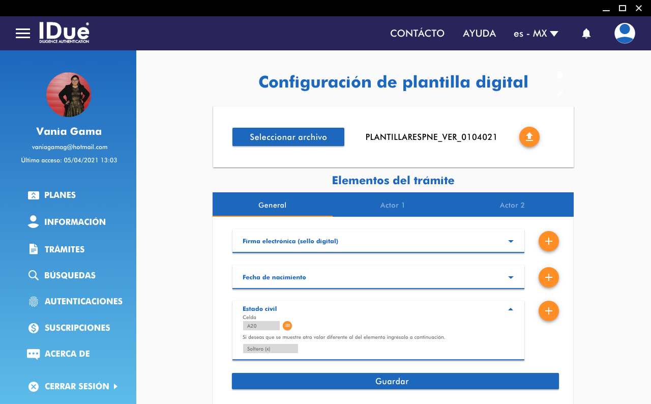The width and height of the screenshot is (651, 404).
Task: Switch to the Actor 1 tab
Action: [x=393, y=205]
